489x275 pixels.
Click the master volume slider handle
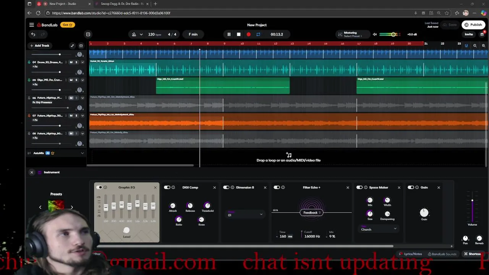393,34
